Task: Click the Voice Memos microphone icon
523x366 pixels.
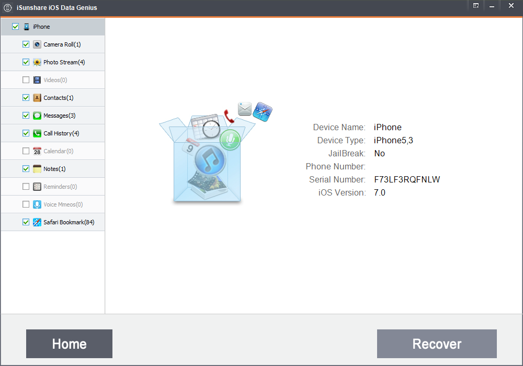Action: pyautogui.click(x=37, y=204)
